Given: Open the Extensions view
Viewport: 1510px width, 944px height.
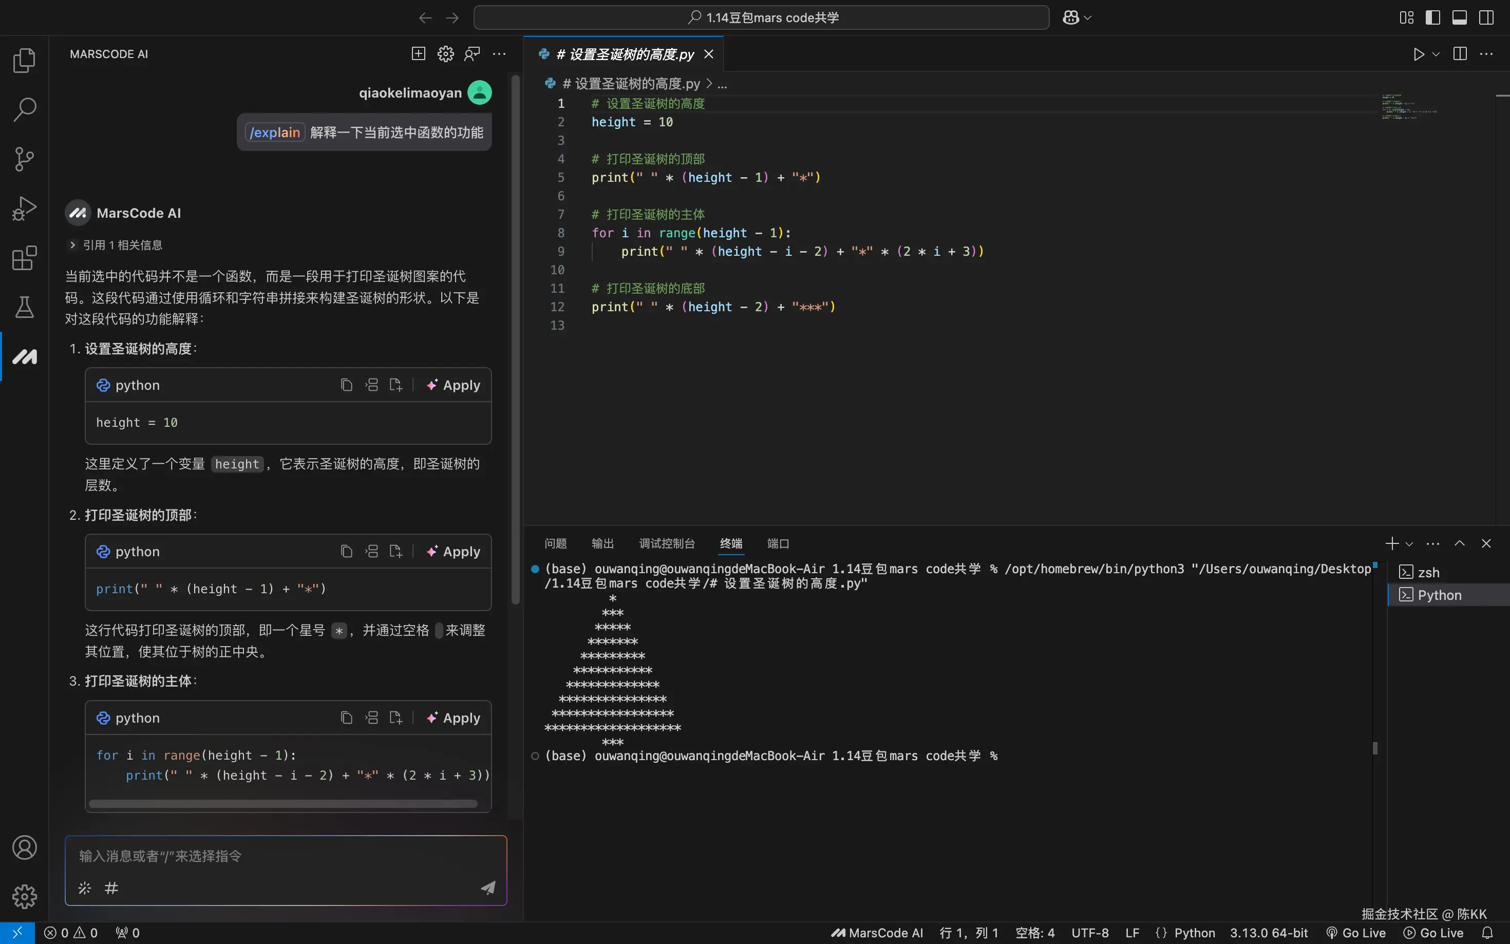Looking at the screenshot, I should coord(24,258).
